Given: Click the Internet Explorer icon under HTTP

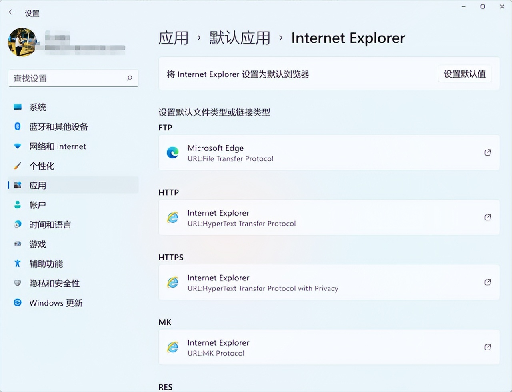Looking at the screenshot, I should pyautogui.click(x=172, y=217).
